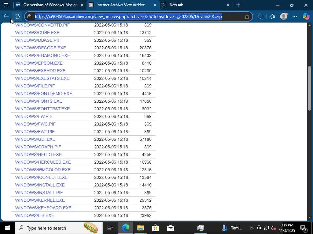The width and height of the screenshot is (313, 234).
Task: Open the weather temperature widget in taskbar
Action: (x=233, y=228)
